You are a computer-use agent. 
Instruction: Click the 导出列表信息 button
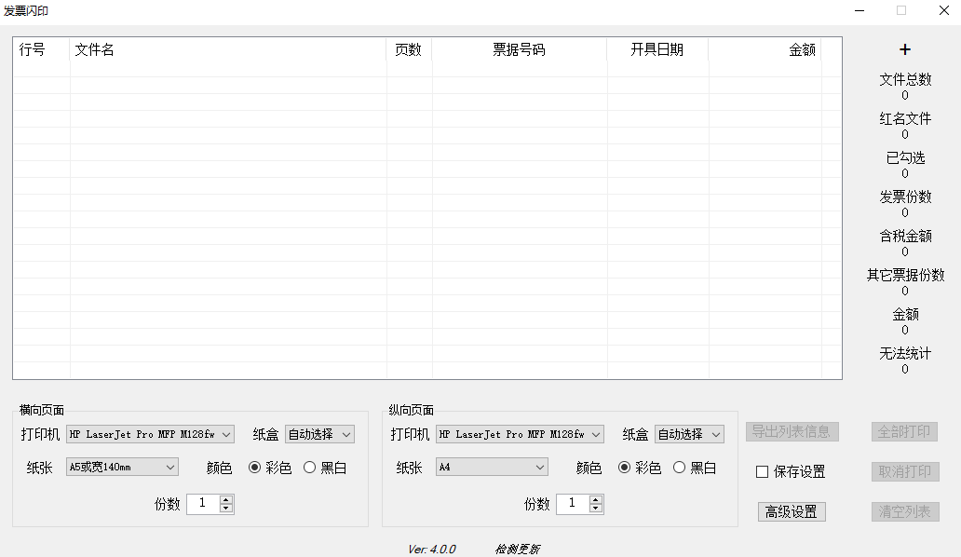792,431
